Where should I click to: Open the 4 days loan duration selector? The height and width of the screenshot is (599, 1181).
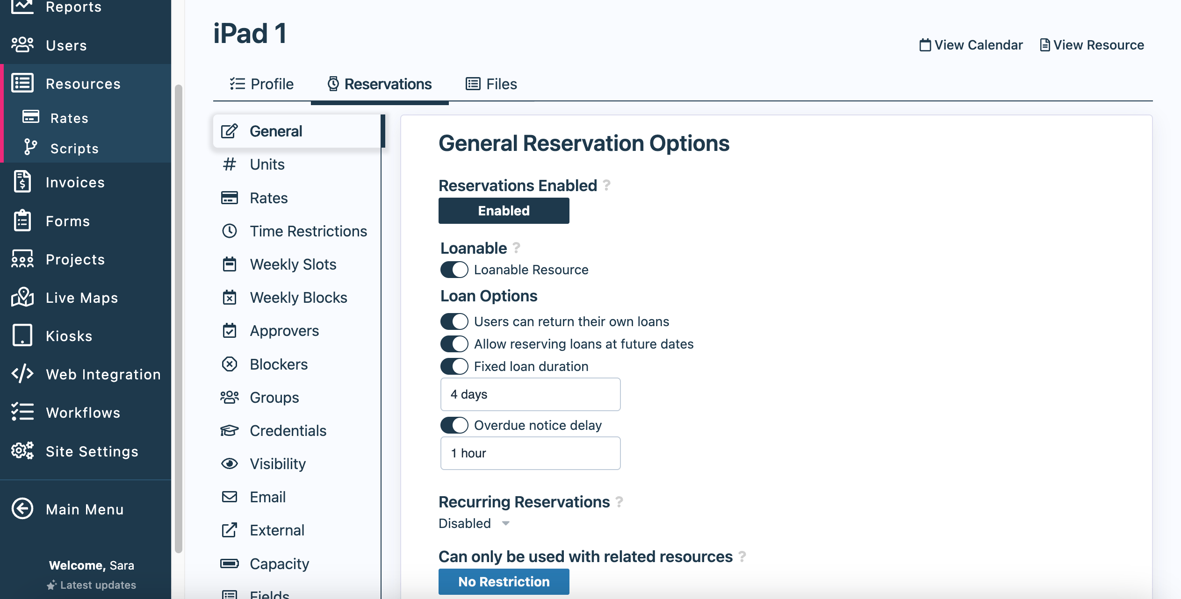[530, 394]
